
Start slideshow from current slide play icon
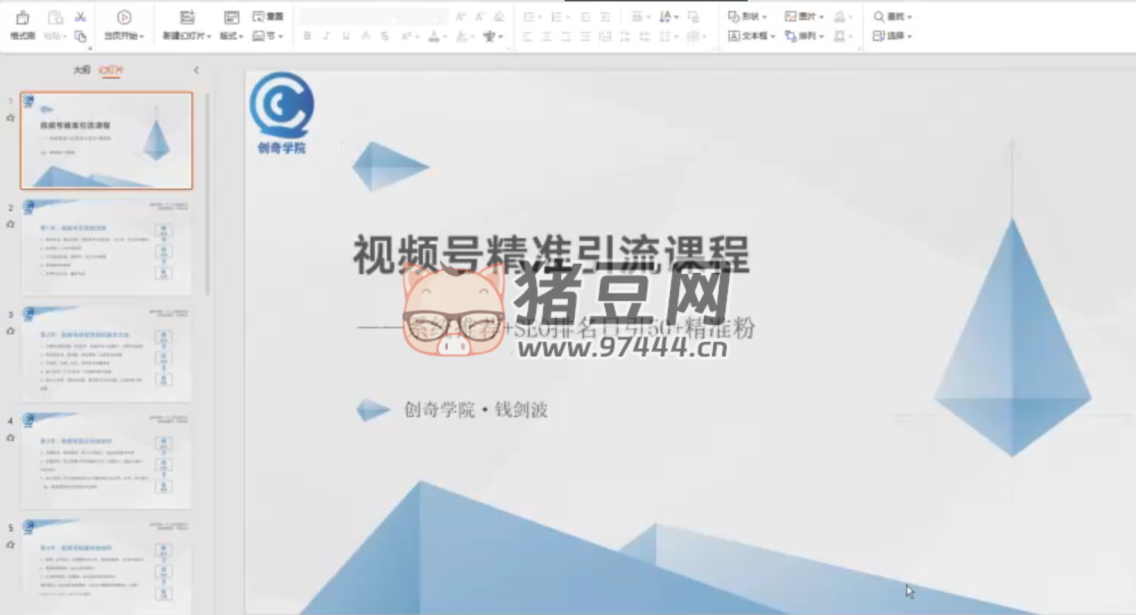[124, 17]
